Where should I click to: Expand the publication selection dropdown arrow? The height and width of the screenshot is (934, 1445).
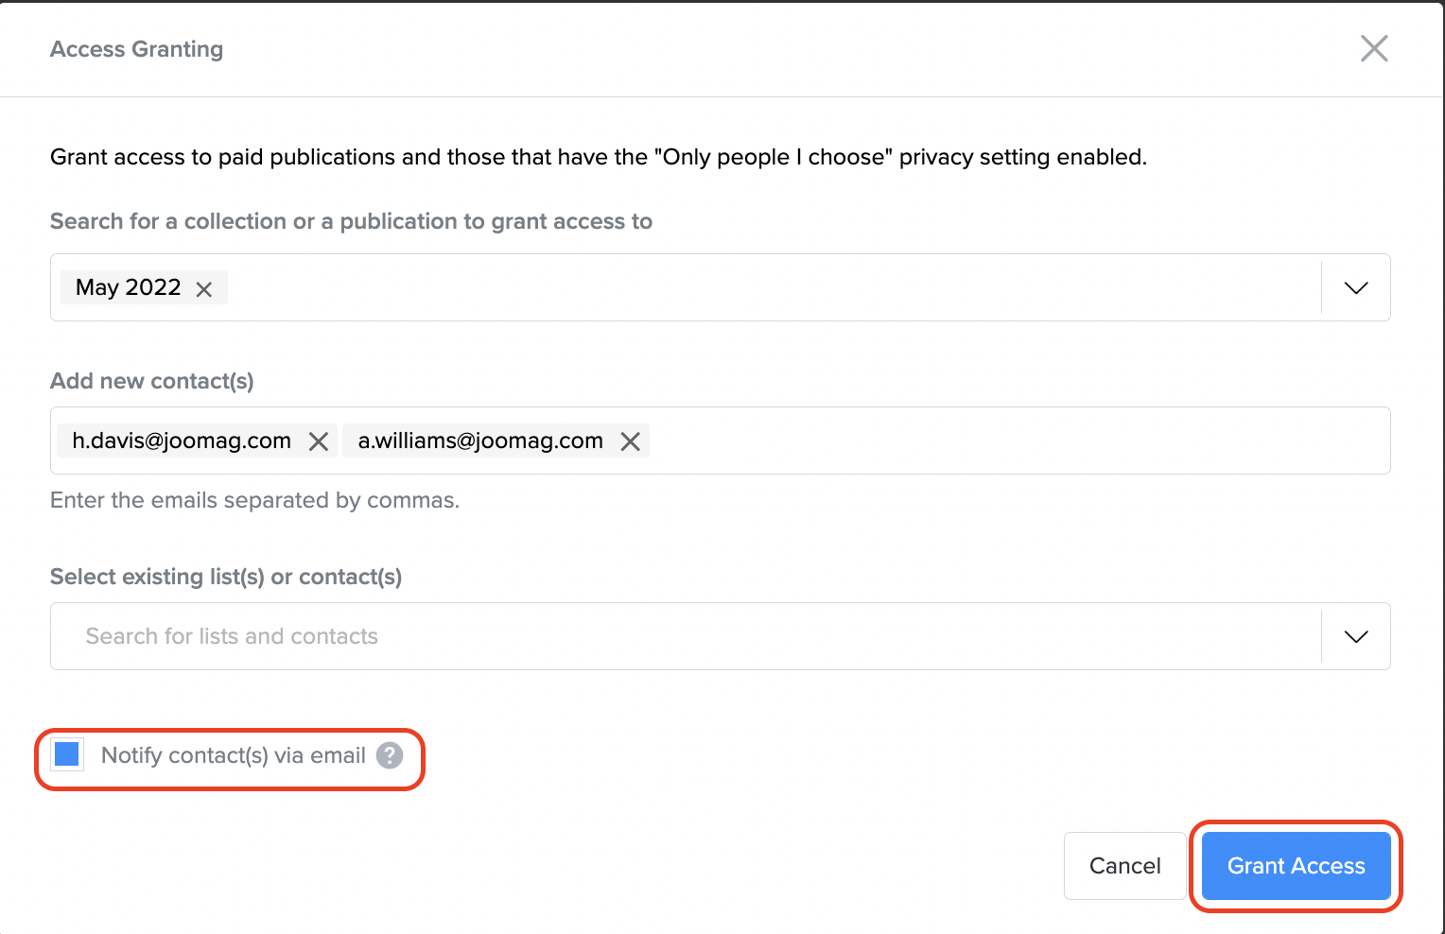pos(1355,288)
